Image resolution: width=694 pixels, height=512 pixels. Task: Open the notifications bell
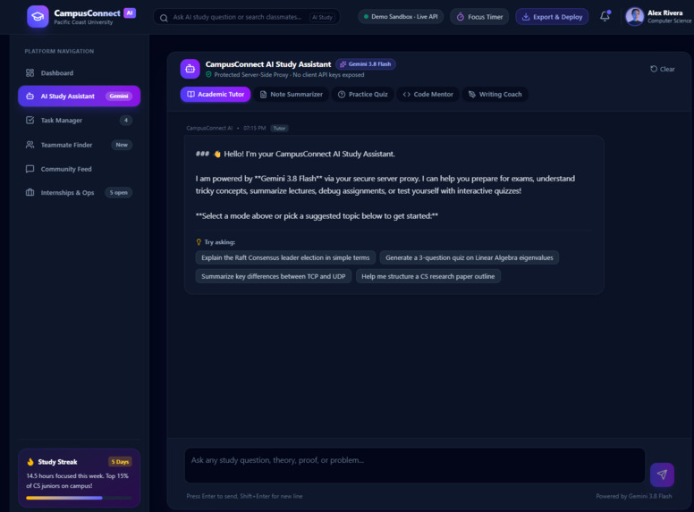(605, 16)
